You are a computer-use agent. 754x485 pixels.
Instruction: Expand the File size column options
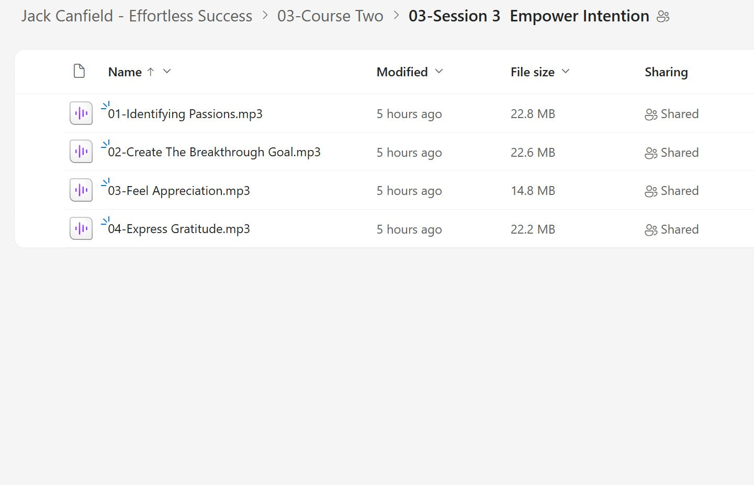pos(565,72)
